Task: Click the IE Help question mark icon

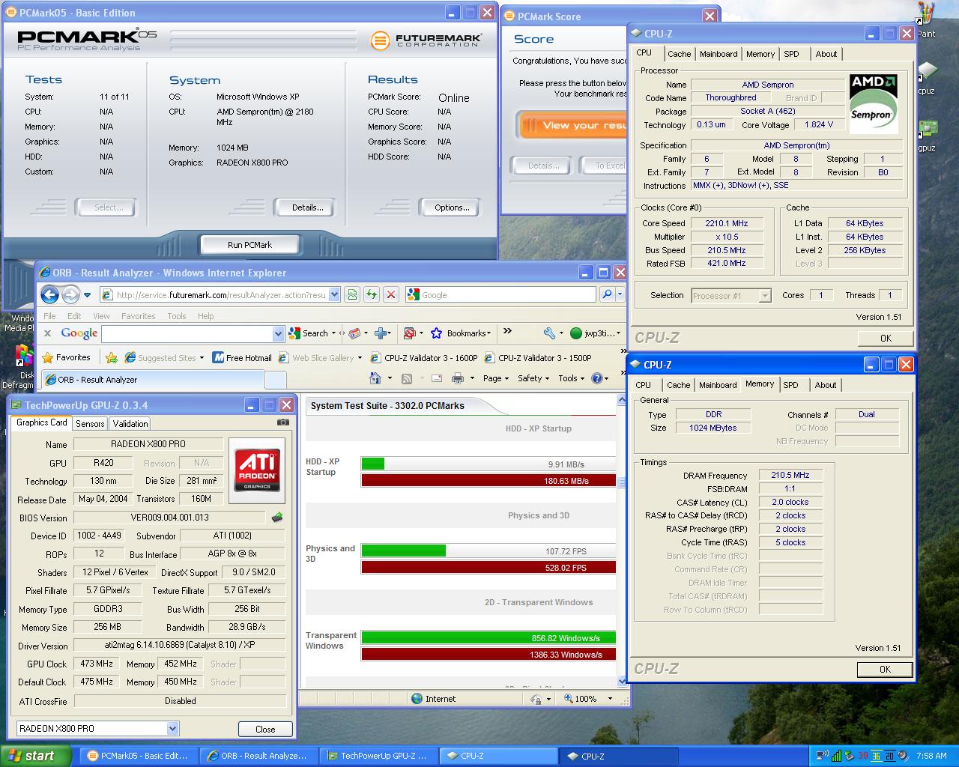Action: (x=597, y=378)
